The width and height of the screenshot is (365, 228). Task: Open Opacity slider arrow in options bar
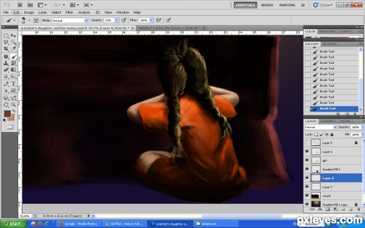tap(116, 21)
